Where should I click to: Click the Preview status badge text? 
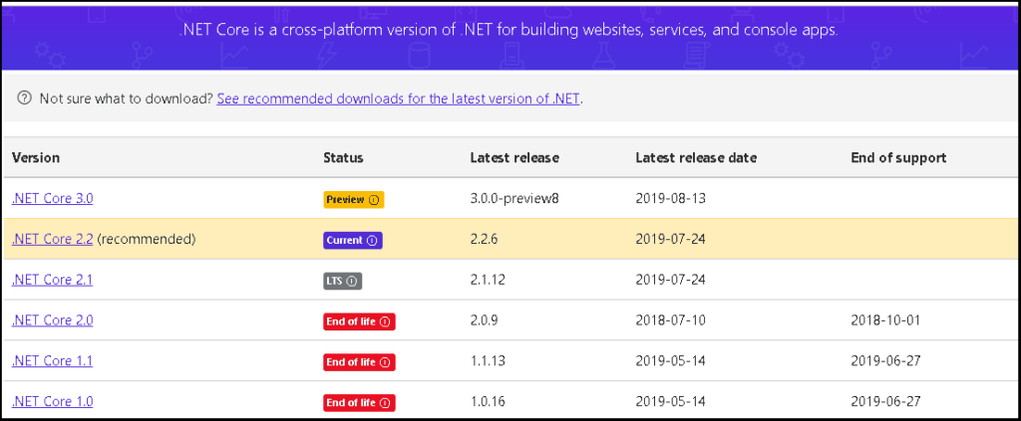click(x=346, y=200)
